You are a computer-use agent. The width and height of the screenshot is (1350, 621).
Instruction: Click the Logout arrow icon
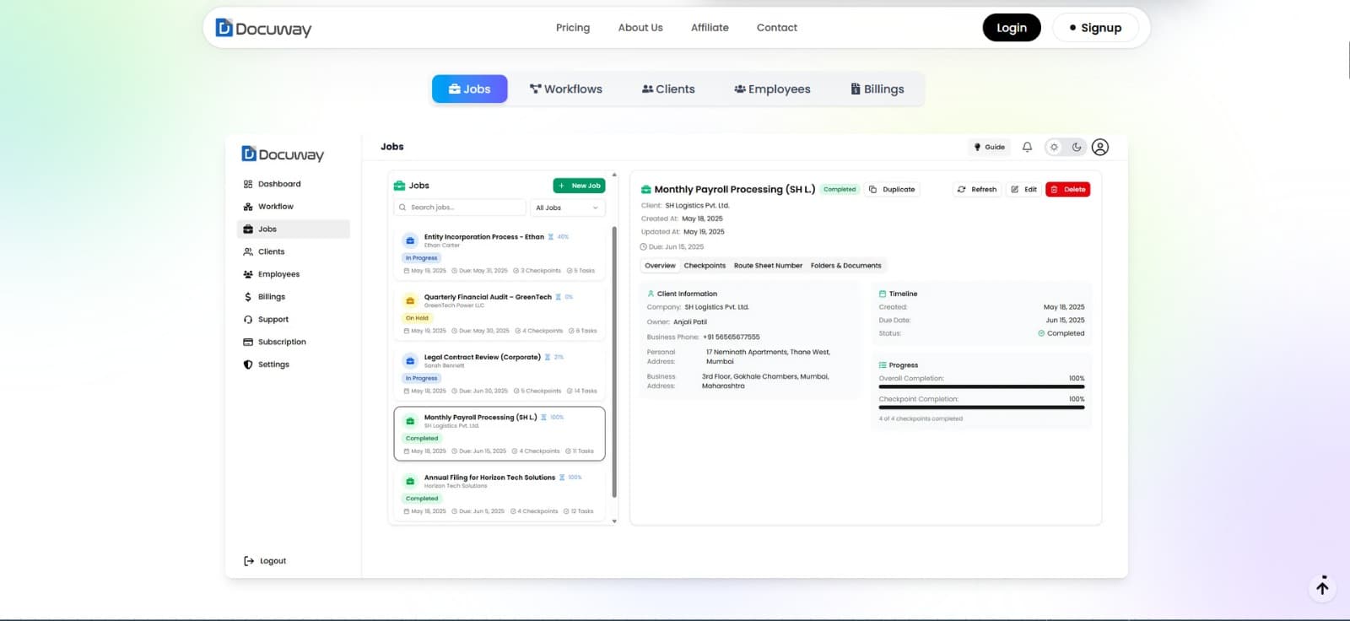(249, 561)
